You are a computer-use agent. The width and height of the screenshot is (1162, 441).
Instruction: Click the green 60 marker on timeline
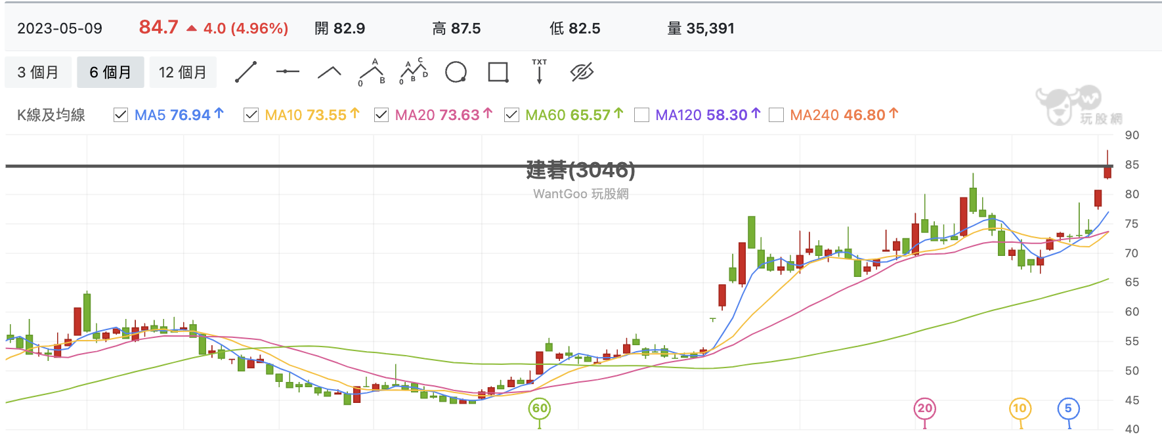(x=540, y=408)
